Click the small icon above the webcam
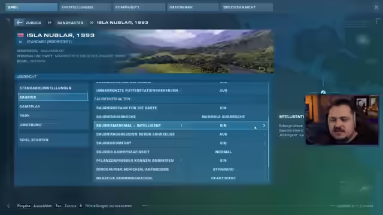This screenshot has height=215, width=383. pos(323,92)
